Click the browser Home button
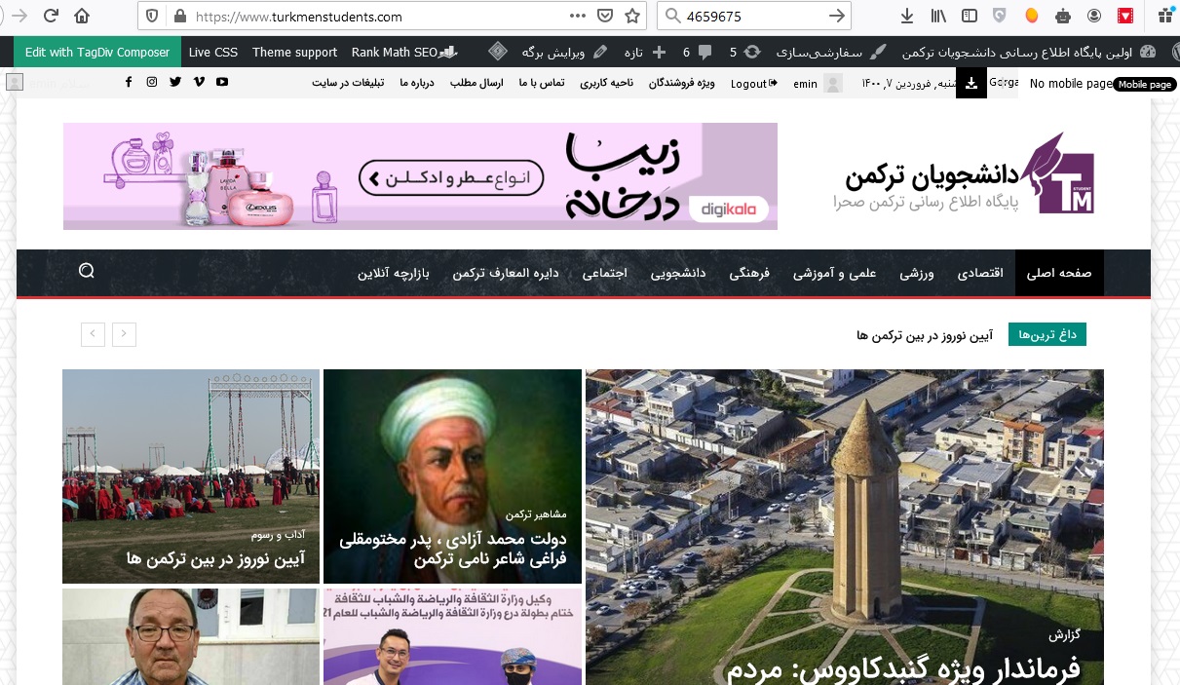Viewport: 1180px width, 685px height. pyautogui.click(x=82, y=17)
